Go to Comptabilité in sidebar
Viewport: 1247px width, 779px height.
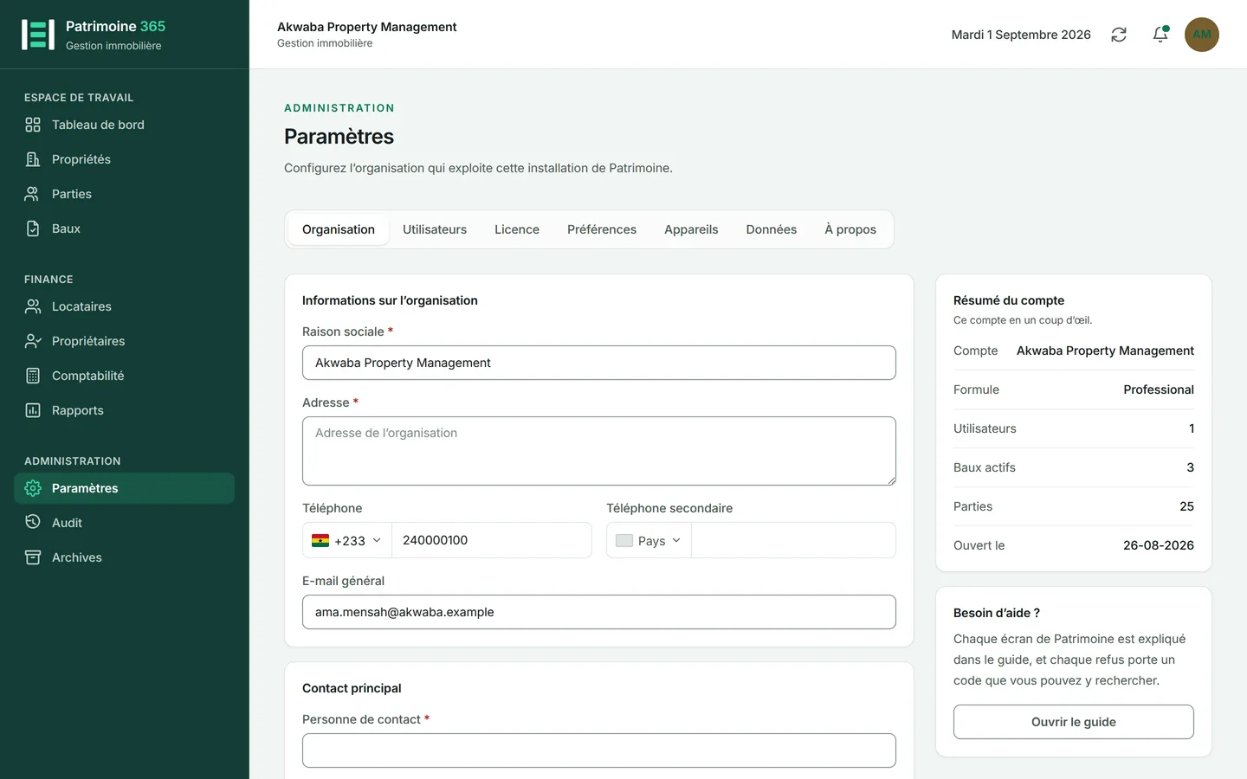124,376
